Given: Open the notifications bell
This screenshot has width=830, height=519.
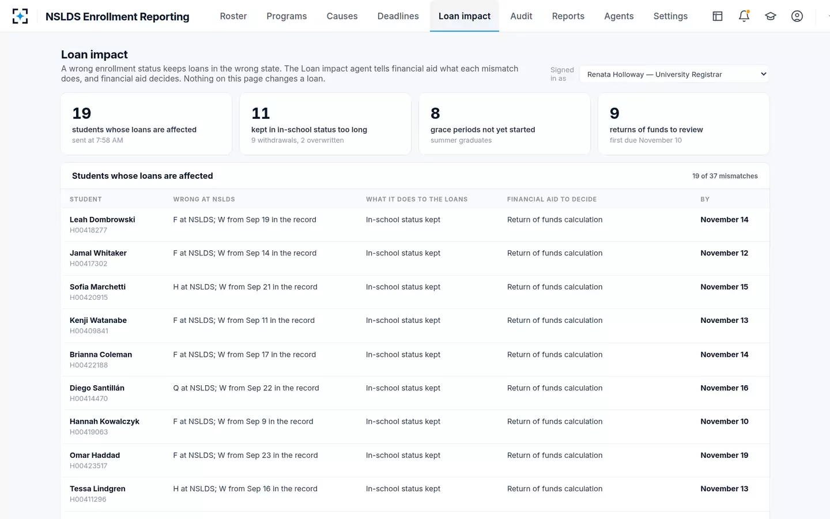Looking at the screenshot, I should (744, 16).
